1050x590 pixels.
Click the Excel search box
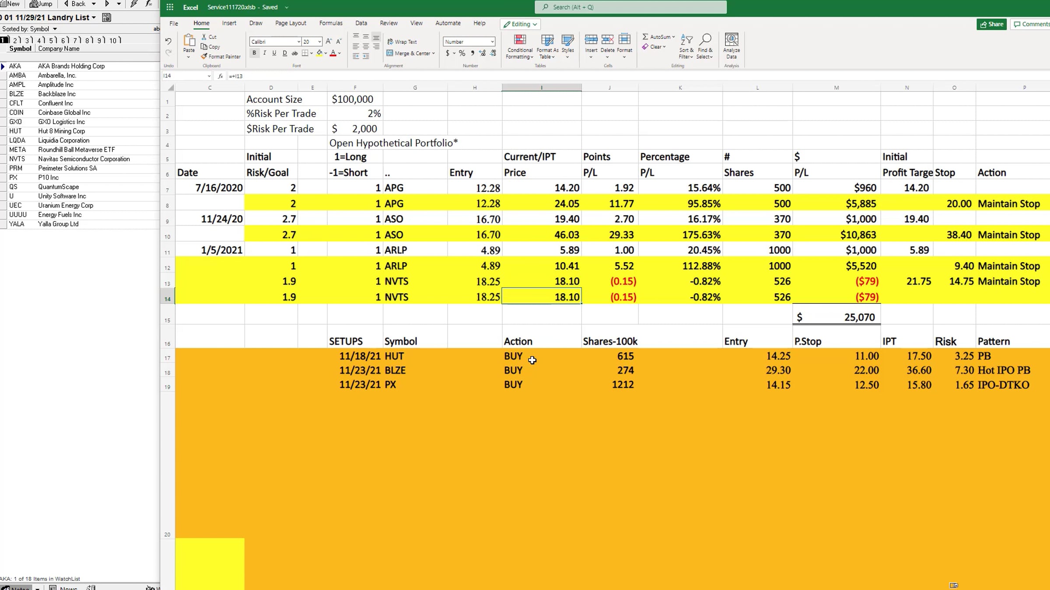(630, 7)
